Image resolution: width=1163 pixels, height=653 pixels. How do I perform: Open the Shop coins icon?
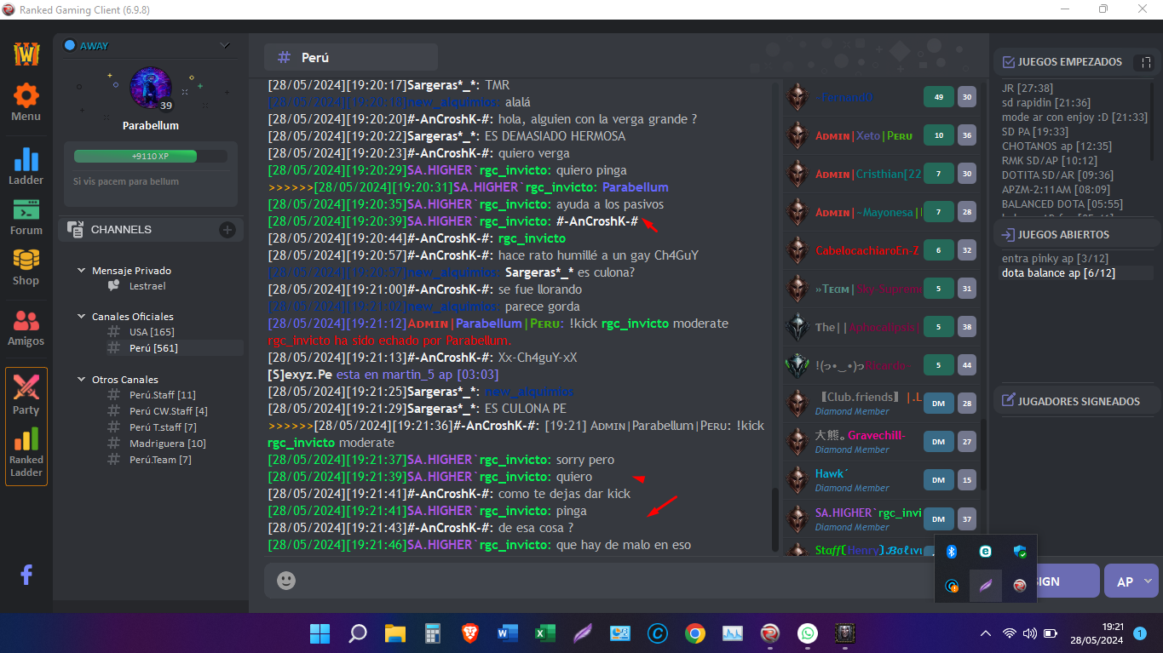pyautogui.click(x=26, y=267)
